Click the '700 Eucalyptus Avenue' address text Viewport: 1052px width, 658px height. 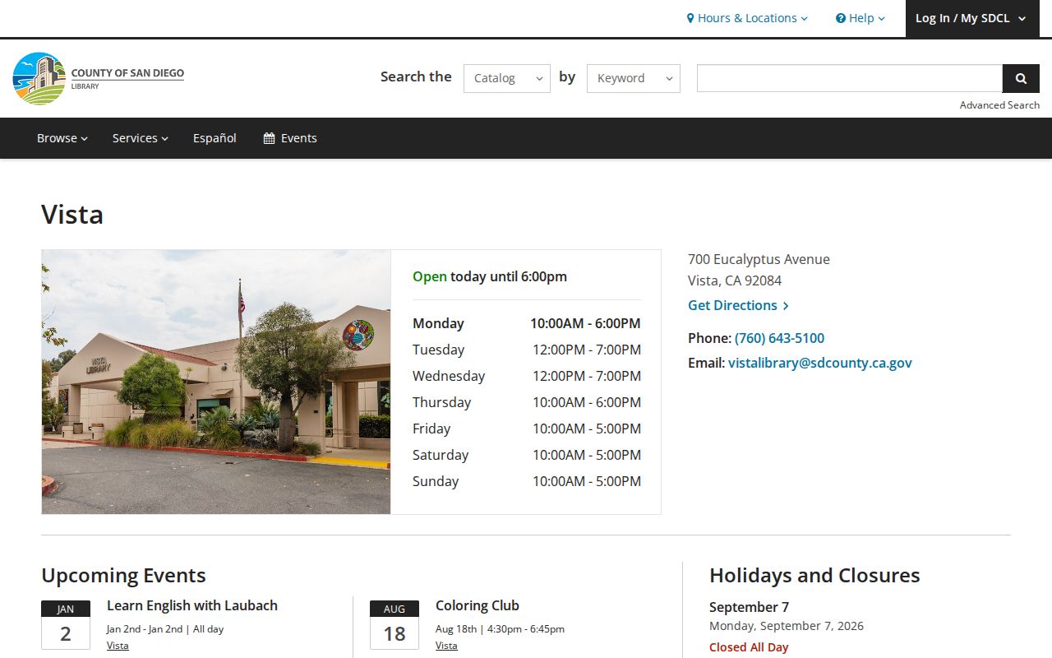point(759,259)
